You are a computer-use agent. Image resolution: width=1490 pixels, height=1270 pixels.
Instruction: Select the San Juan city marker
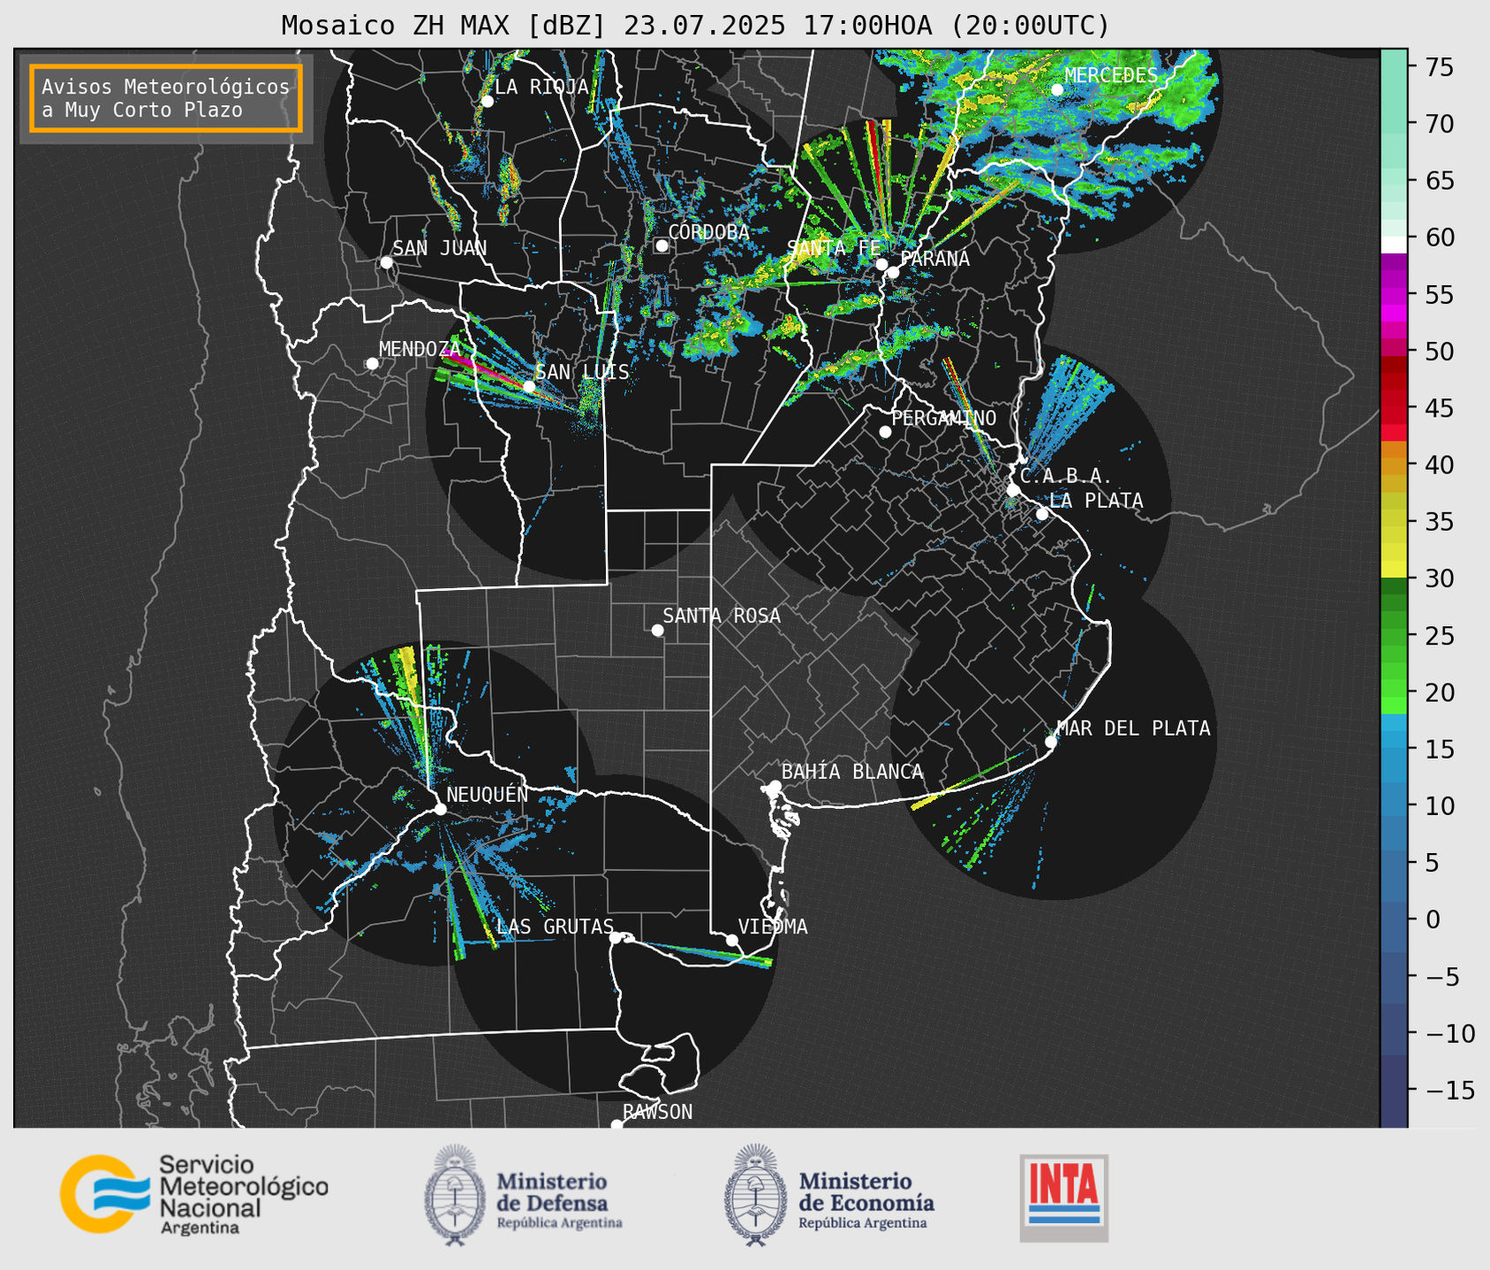pyautogui.click(x=386, y=262)
